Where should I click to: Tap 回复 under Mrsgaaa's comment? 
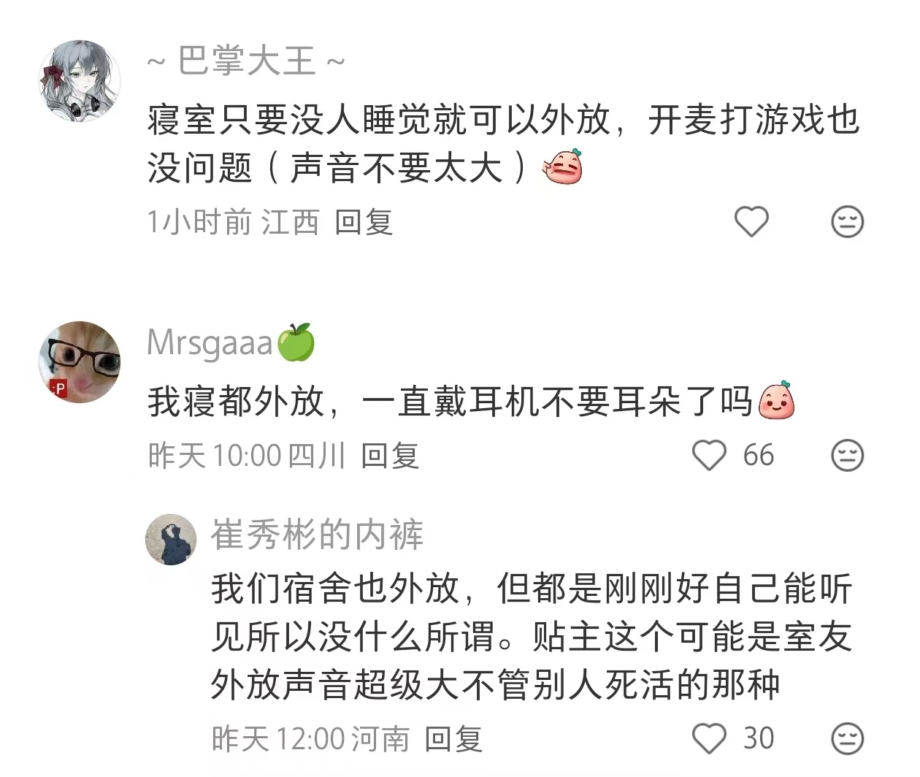pos(390,456)
